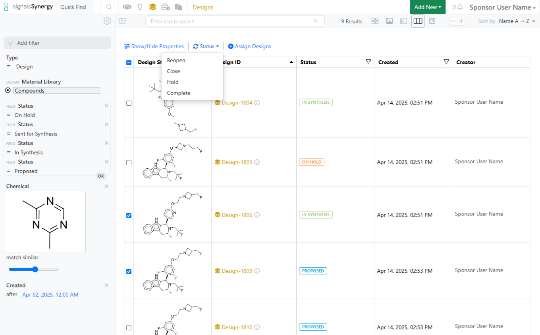
Task: Toggle the Status dropdown in toolbar
Action: [x=206, y=46]
